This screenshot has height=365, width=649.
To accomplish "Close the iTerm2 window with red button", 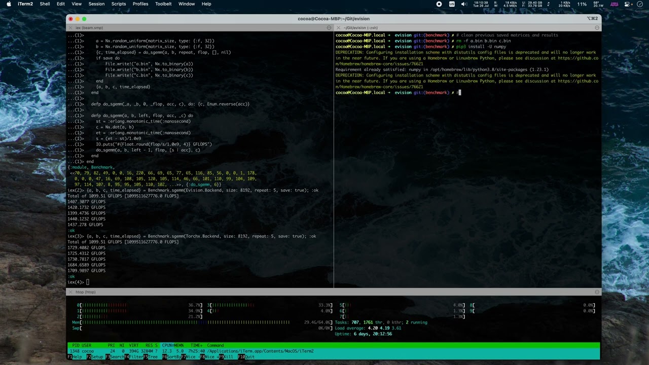I will 70,19.
